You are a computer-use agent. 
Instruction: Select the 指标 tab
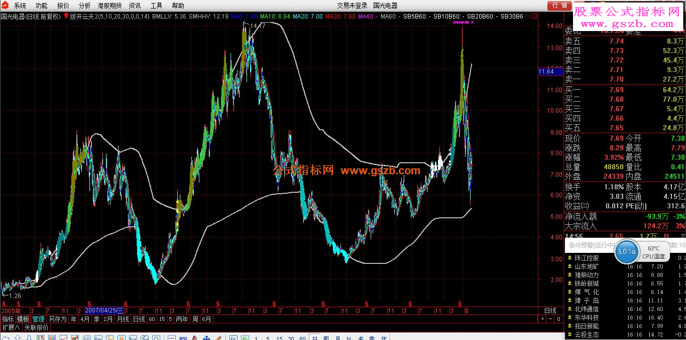click(x=8, y=319)
